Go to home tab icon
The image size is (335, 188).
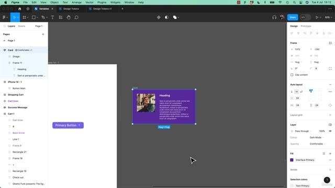pyautogui.click(x=20, y=9)
